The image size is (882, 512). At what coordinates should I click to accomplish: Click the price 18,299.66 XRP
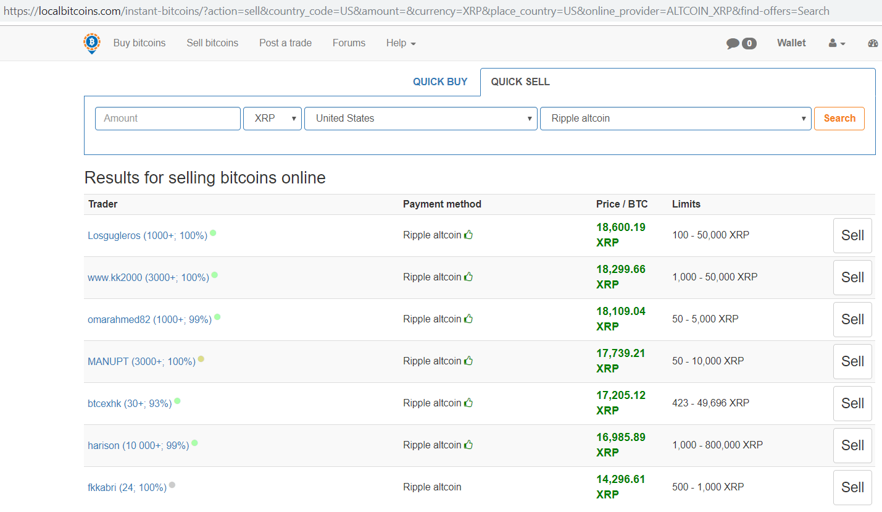(x=621, y=277)
